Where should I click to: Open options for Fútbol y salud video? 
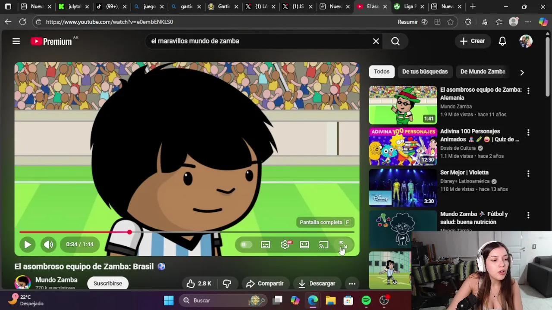(528, 215)
